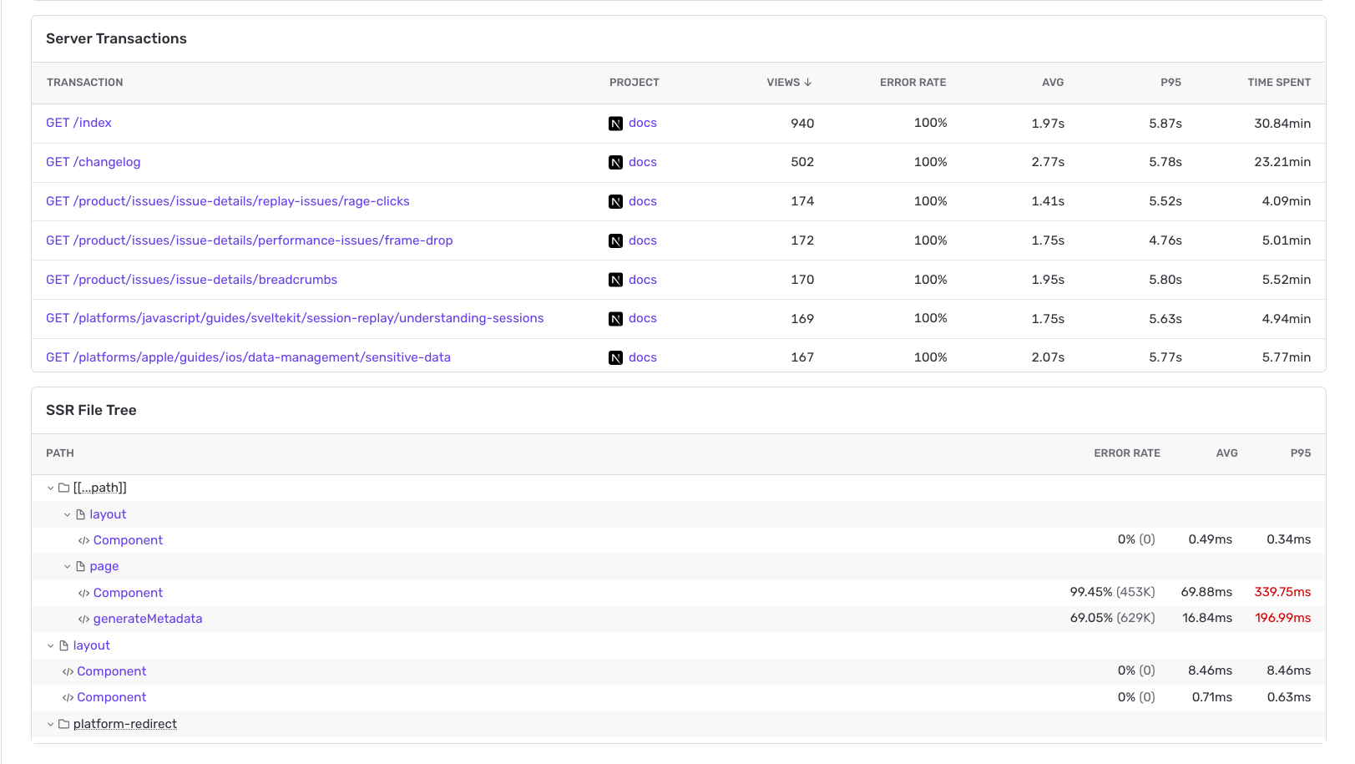Collapse the nested layout file under [[...path]]

68,515
